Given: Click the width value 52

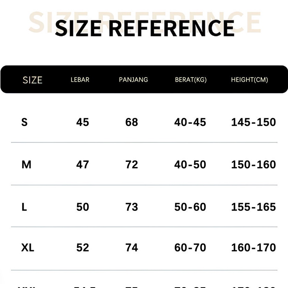Looking at the screenshot, I should [x=83, y=248].
